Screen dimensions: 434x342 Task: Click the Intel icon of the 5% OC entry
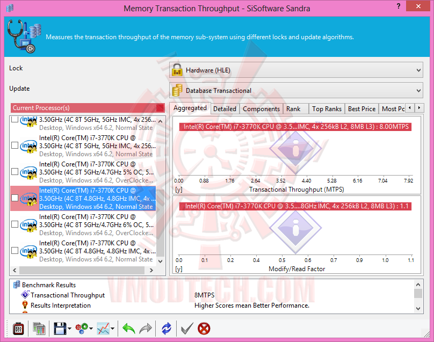point(28,172)
